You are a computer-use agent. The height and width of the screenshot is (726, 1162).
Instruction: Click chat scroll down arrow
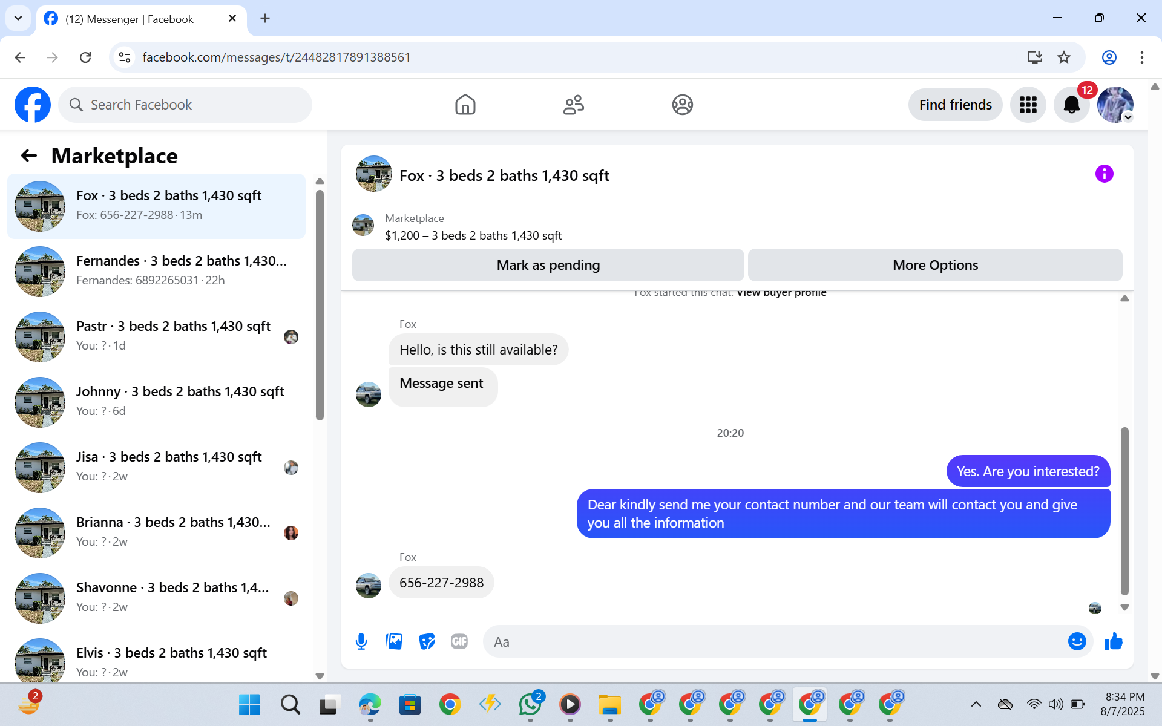coord(1124,607)
